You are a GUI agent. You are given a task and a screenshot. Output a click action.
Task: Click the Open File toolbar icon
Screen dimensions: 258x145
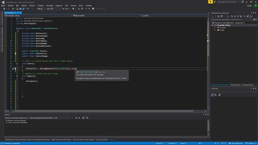(18, 9)
